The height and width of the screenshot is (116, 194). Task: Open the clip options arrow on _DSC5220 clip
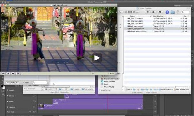pos(45,105)
